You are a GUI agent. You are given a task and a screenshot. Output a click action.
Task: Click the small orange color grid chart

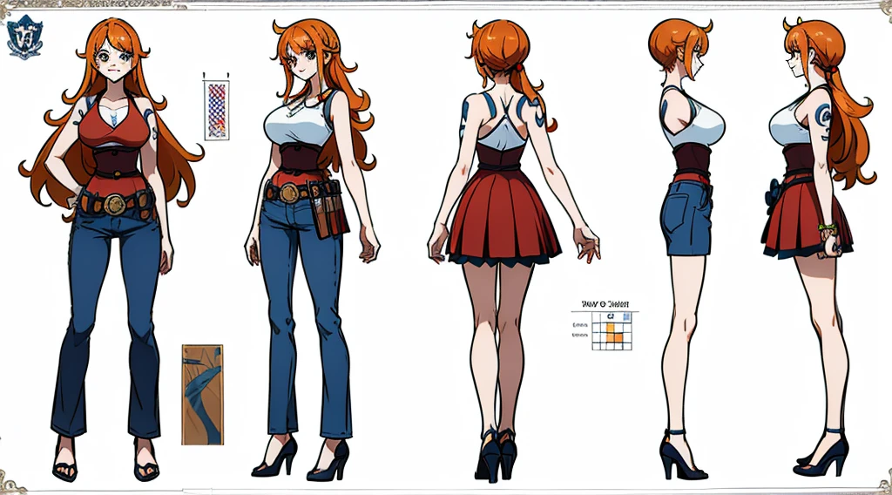(x=612, y=330)
